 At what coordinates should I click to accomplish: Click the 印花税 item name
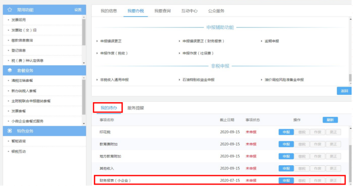click(105, 132)
